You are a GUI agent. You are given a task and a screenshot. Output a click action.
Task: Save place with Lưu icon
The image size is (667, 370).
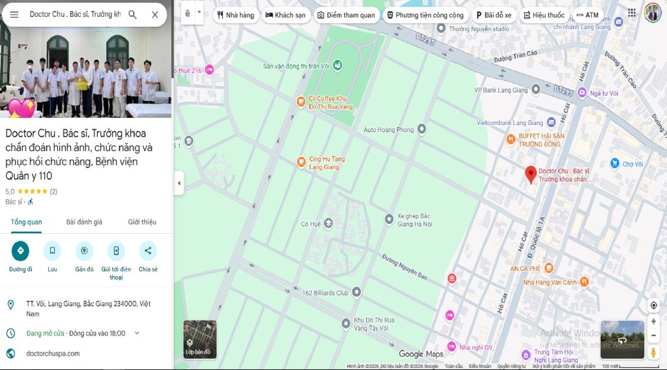point(52,251)
